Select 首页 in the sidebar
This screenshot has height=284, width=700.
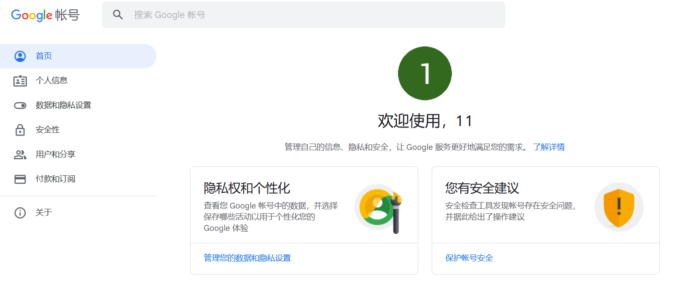tap(78, 56)
